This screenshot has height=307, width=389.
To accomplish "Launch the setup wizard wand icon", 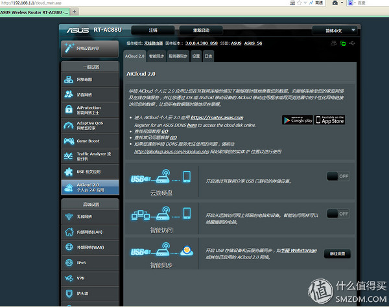I will (69, 47).
